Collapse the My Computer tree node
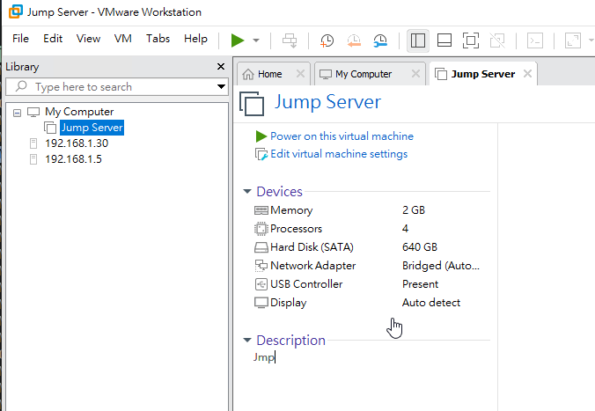This screenshot has width=595, height=411. (x=17, y=113)
